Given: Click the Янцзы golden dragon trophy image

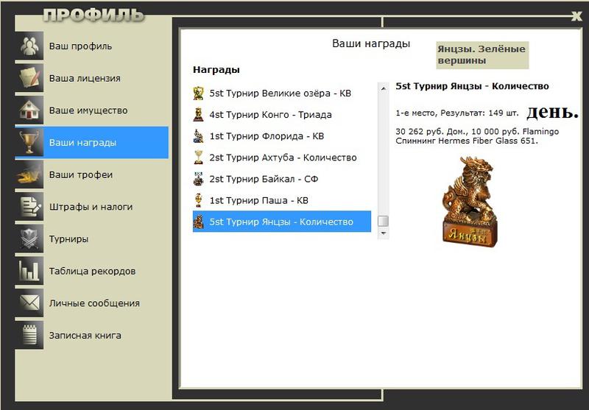Looking at the screenshot, I should (x=470, y=202).
